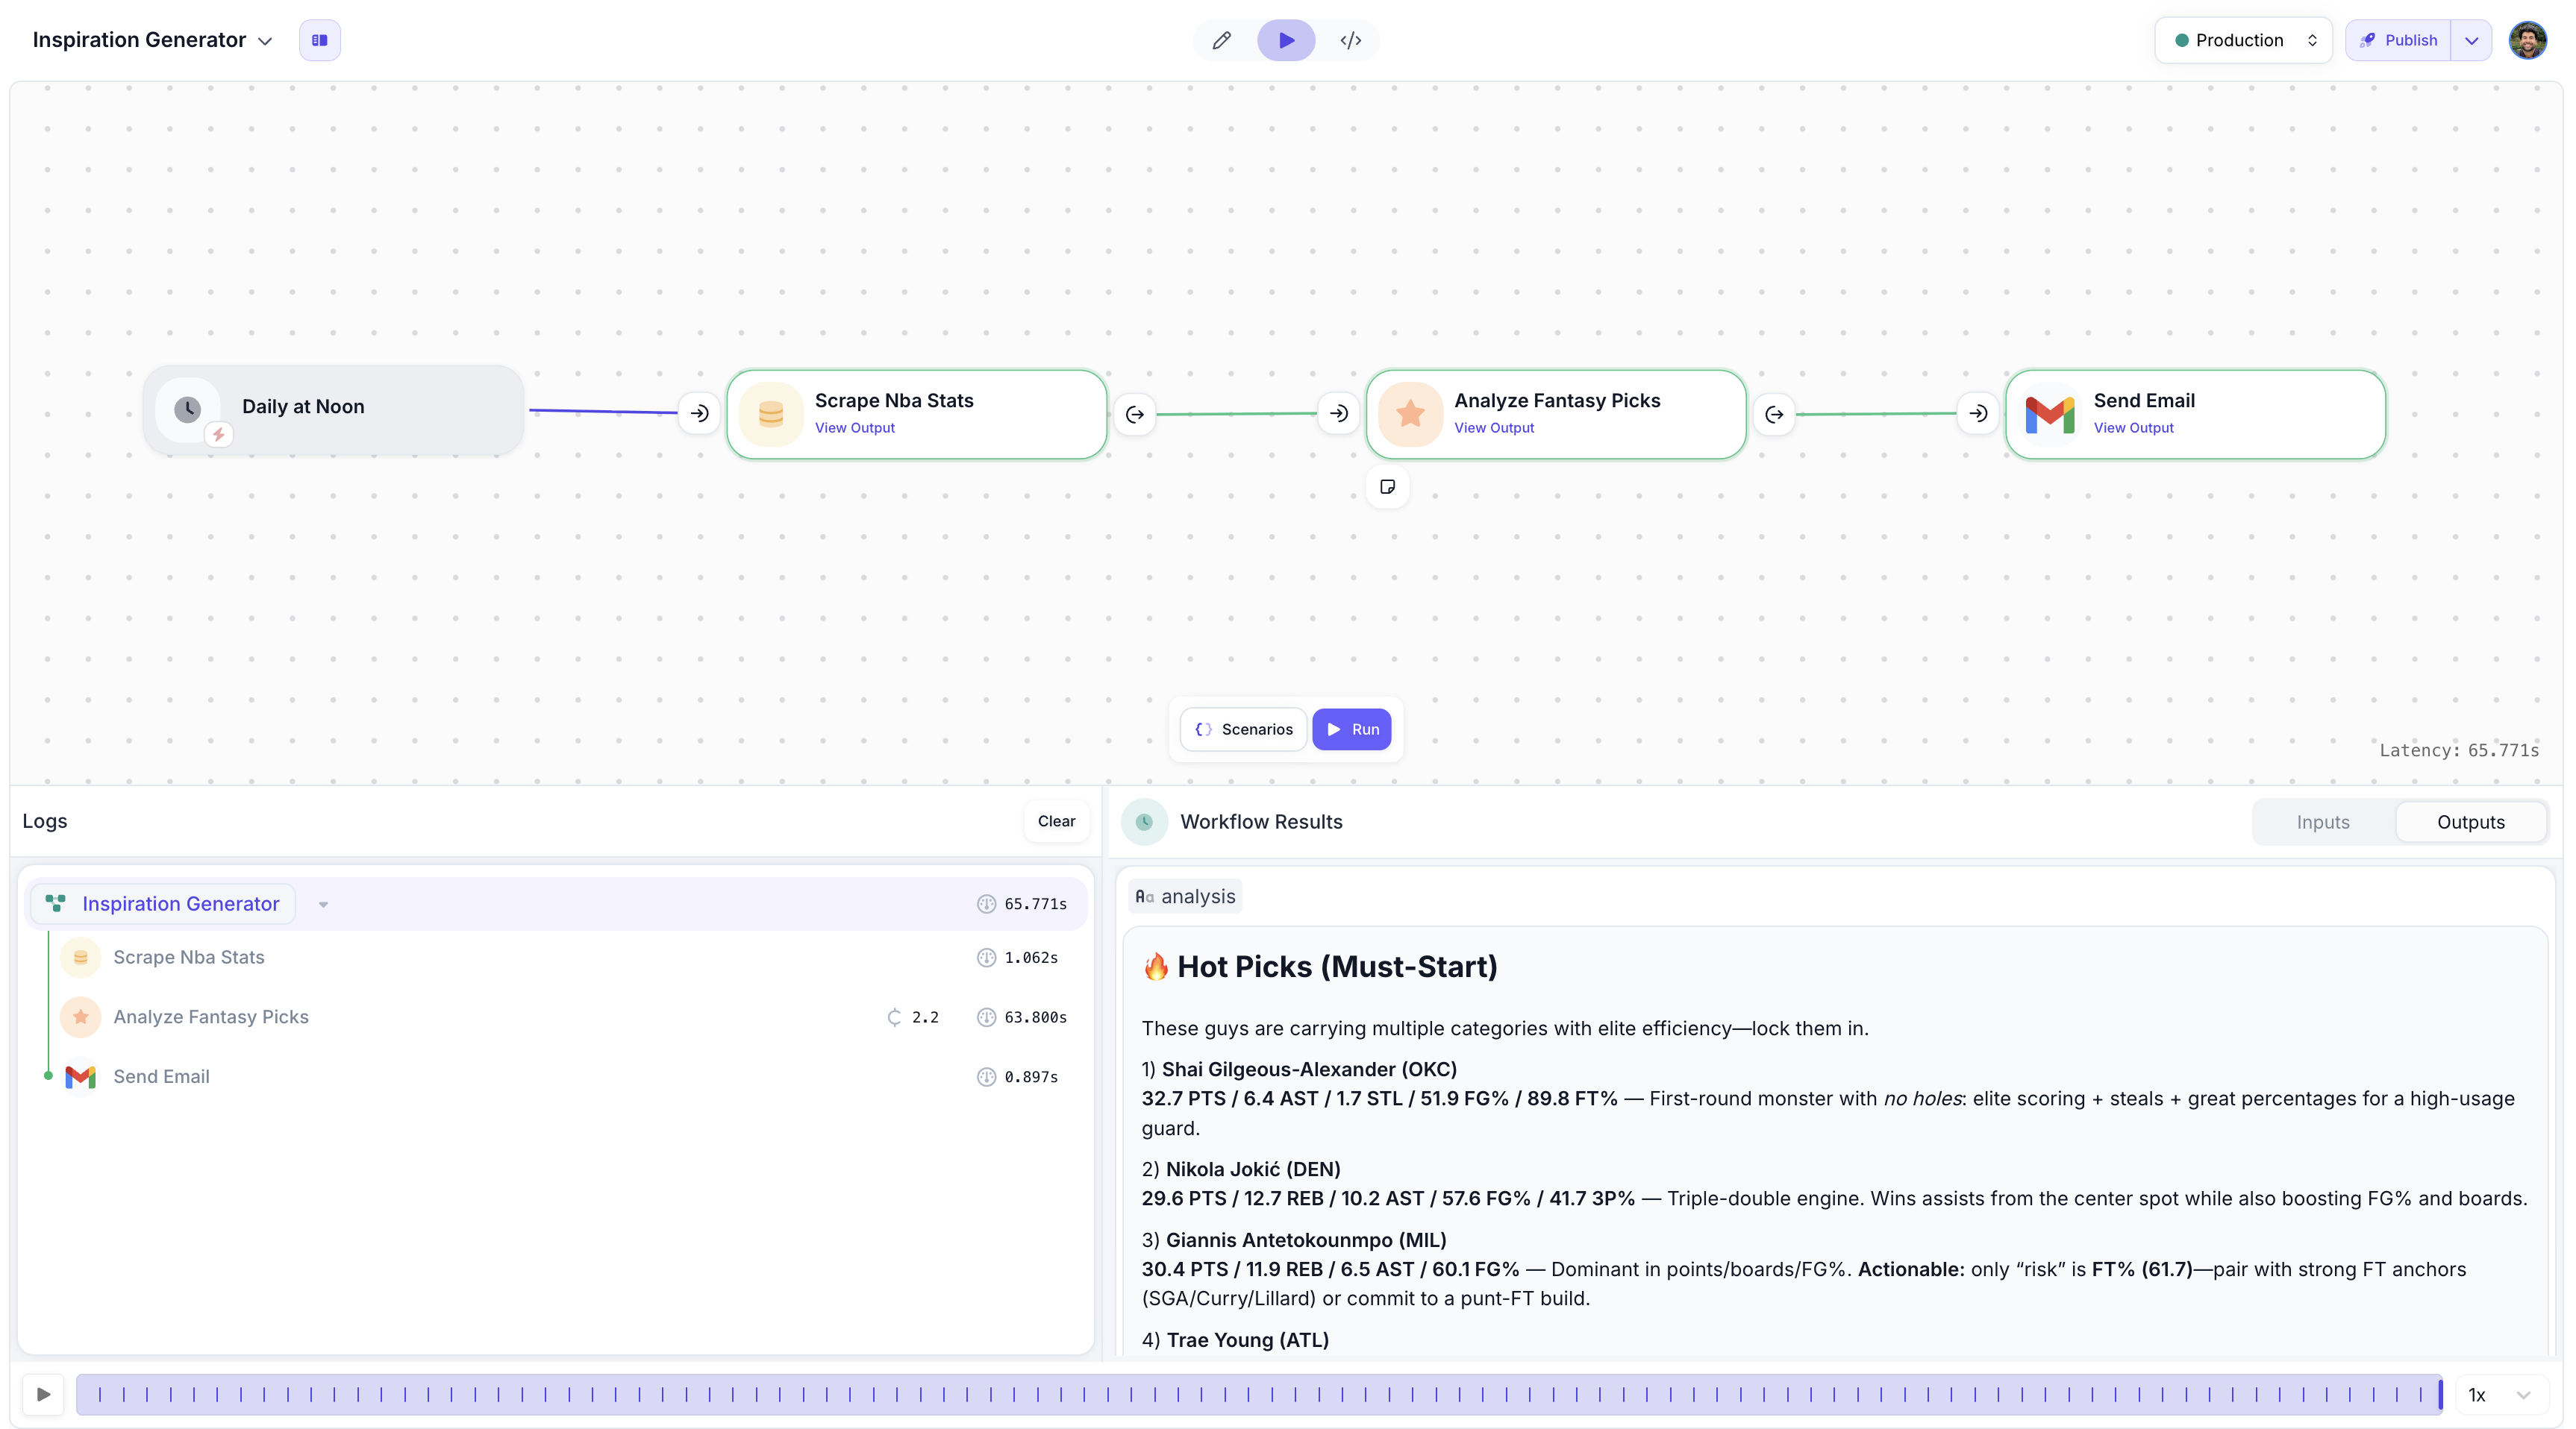Click the sticky note icon below Analyze Fantasy Picks
The image size is (2576, 1429).
point(1387,487)
